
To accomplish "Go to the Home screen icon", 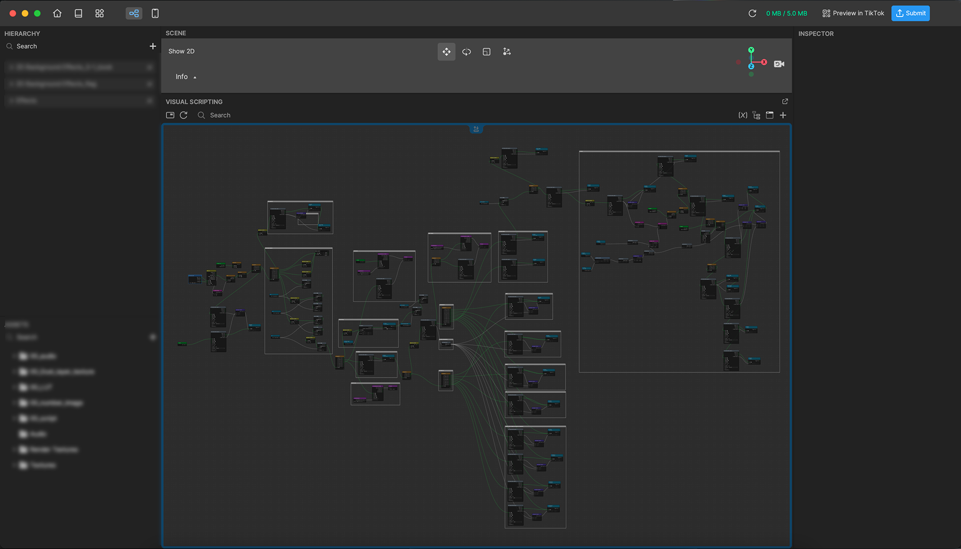I will (57, 14).
